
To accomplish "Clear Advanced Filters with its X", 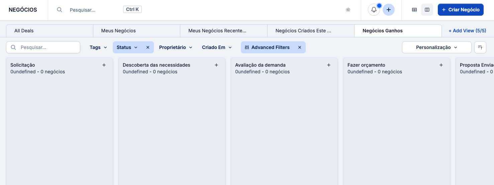I will pyautogui.click(x=300, y=47).
